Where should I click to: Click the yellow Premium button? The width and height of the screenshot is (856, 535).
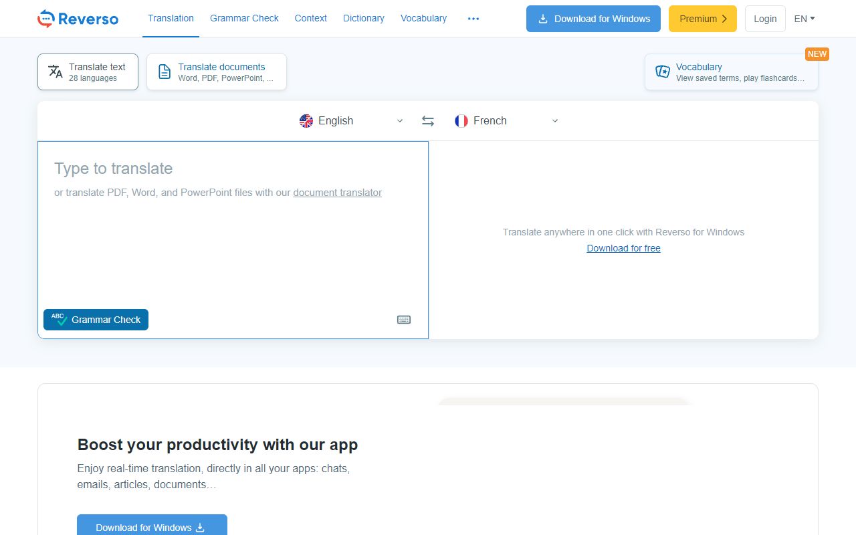click(702, 19)
